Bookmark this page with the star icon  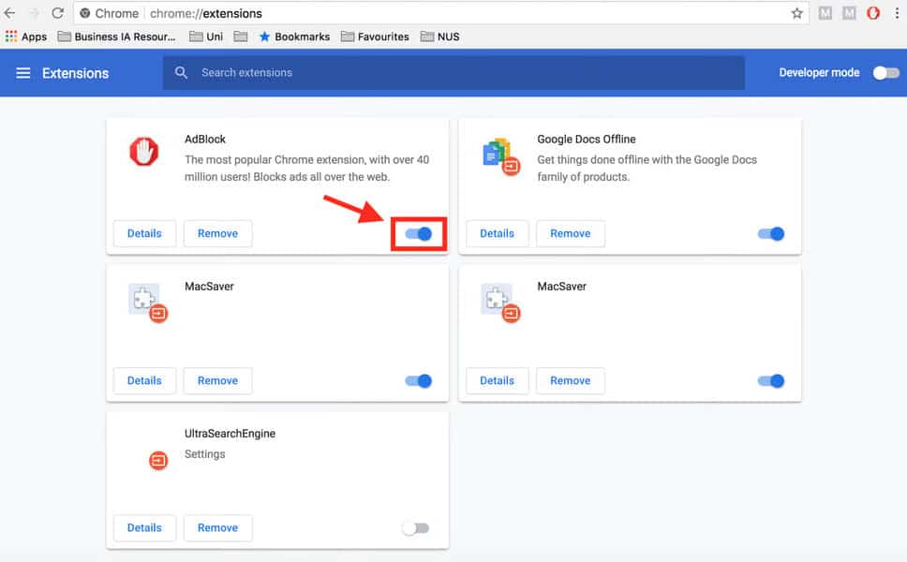tap(796, 13)
